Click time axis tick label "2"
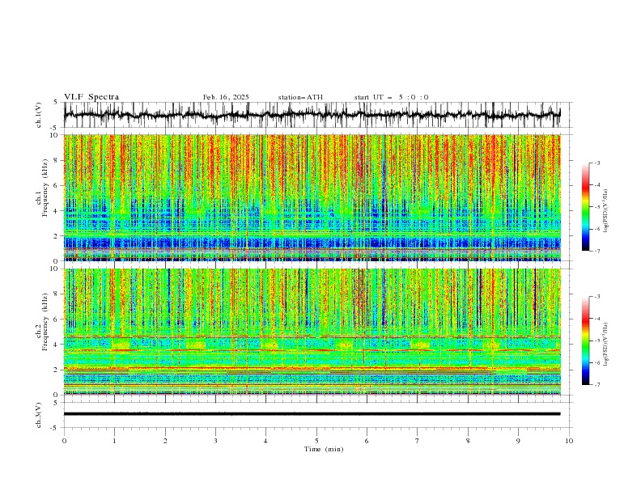641x495 pixels. point(165,441)
